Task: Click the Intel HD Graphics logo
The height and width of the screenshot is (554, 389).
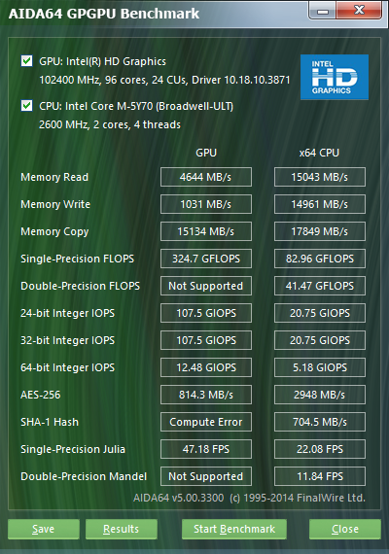Action: [335, 77]
